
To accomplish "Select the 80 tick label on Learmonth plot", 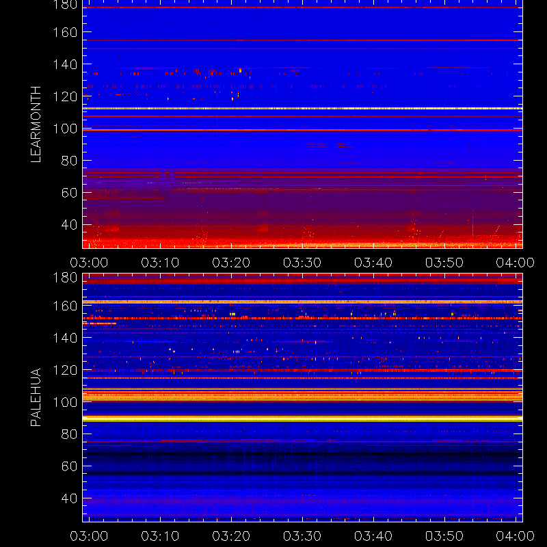I will coord(70,161).
